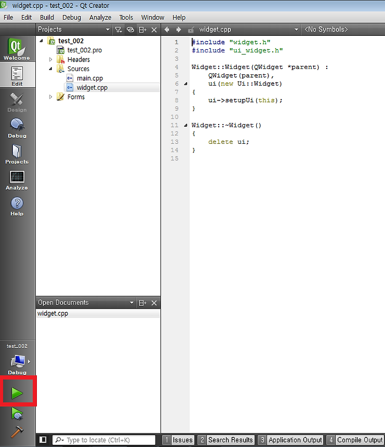Select test_002.pro in project tree
This screenshot has height=447, width=385.
[x=84, y=50]
